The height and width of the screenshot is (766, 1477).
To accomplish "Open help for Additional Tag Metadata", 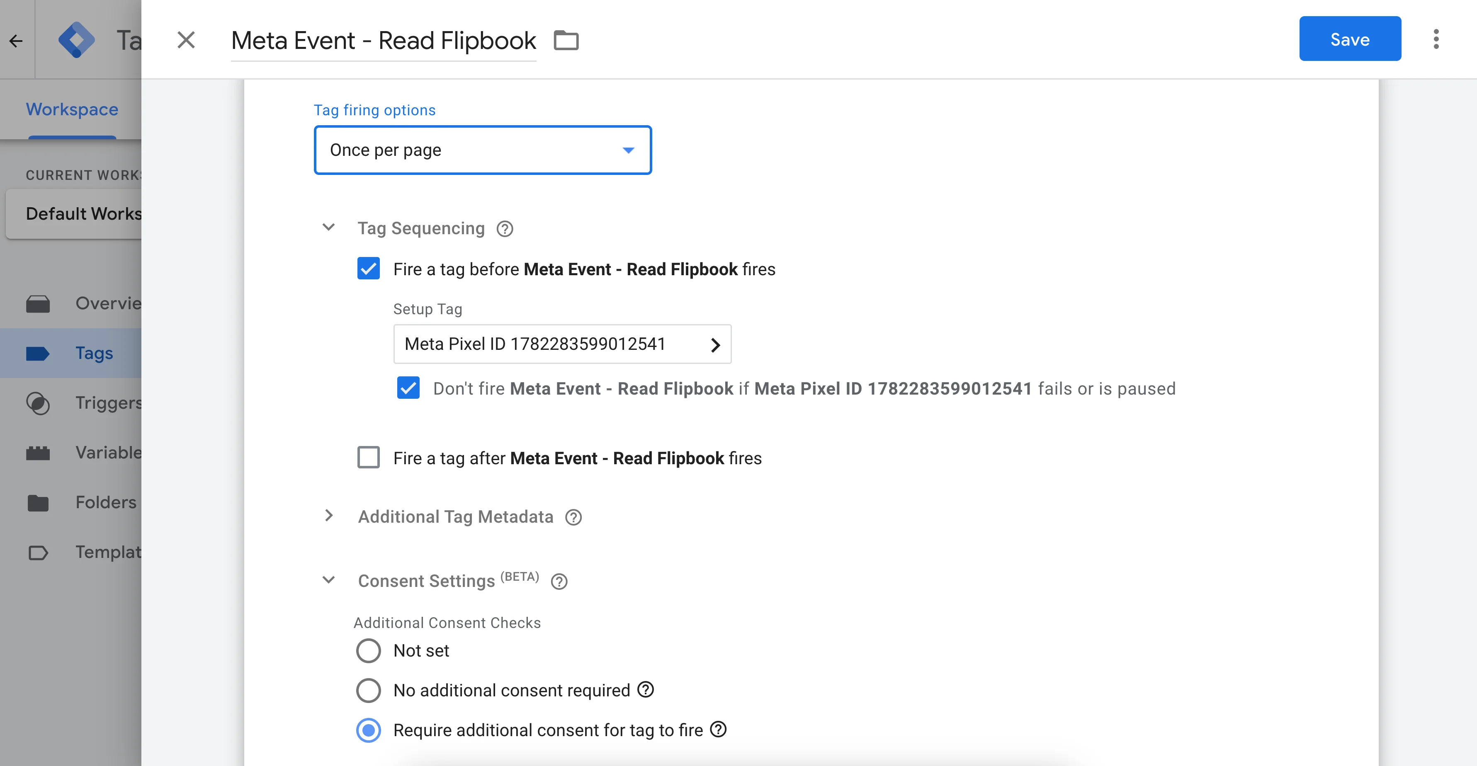I will (573, 517).
